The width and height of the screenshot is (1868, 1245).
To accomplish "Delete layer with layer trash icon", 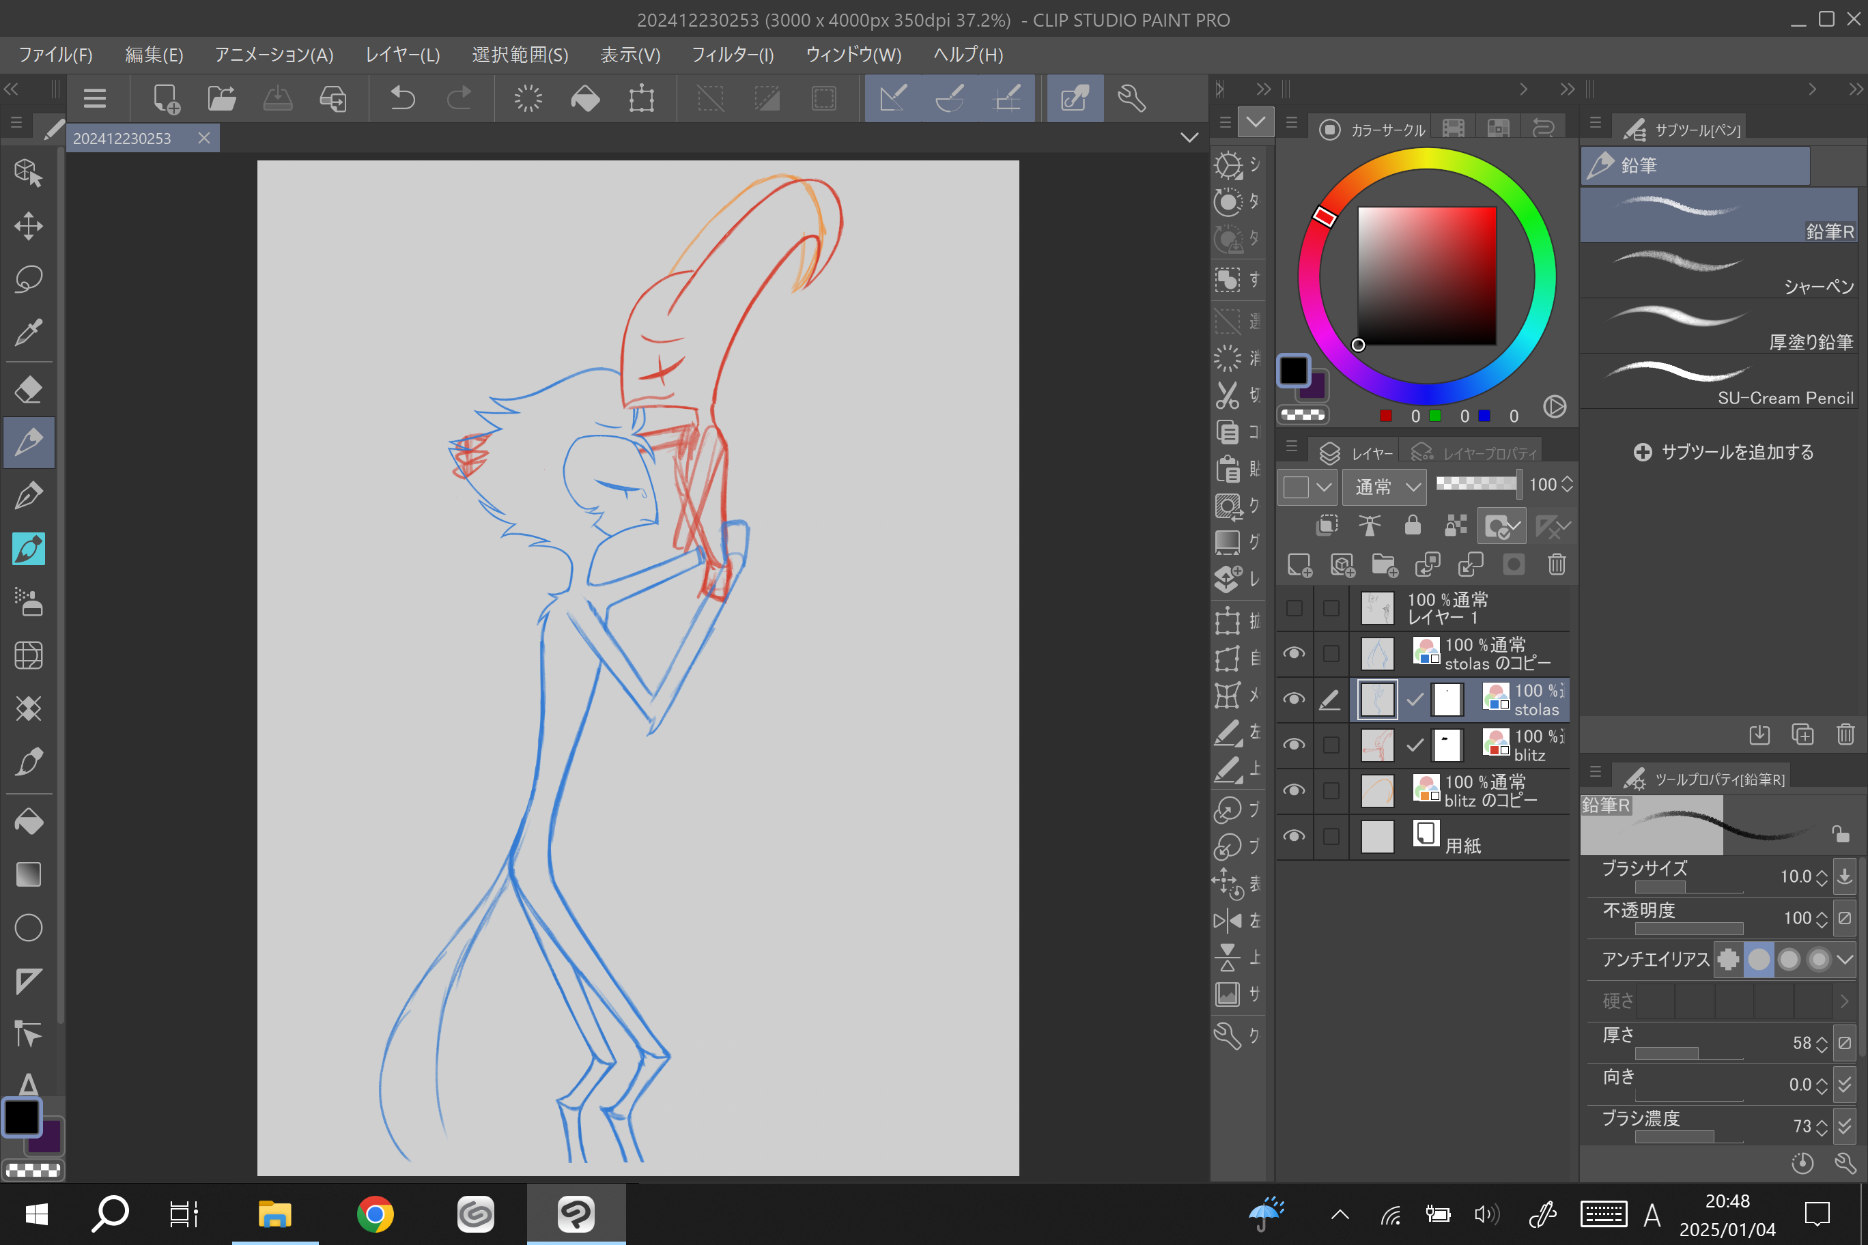I will pyautogui.click(x=1556, y=564).
